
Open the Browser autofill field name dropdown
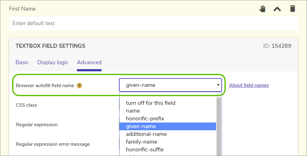click(x=170, y=85)
